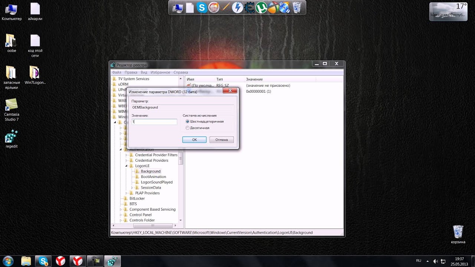Open volume control in system tray
Viewport: 475px width, 267px height.
(435, 261)
